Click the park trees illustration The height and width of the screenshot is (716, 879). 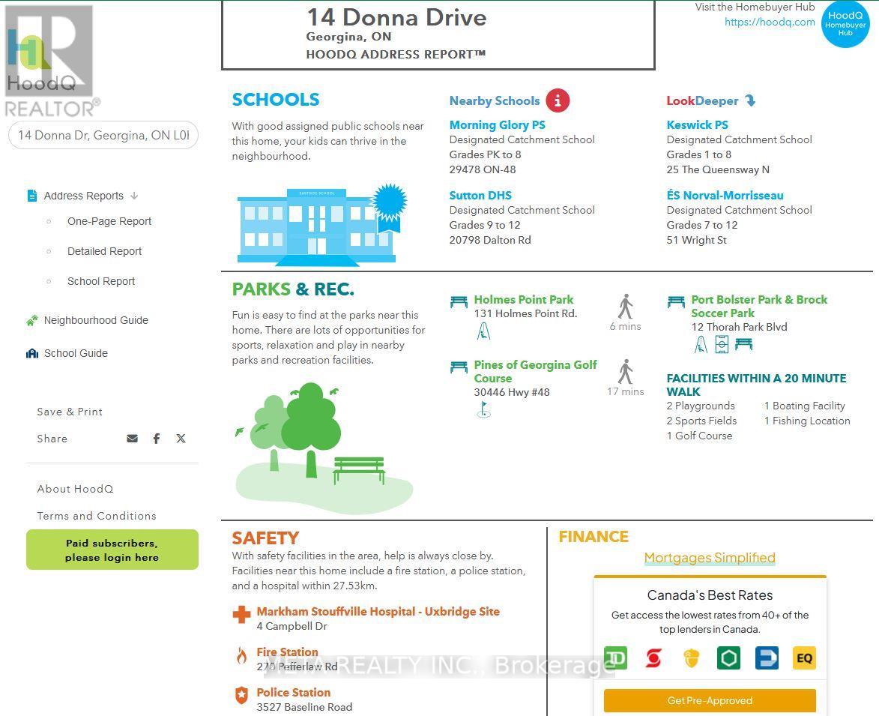click(324, 448)
